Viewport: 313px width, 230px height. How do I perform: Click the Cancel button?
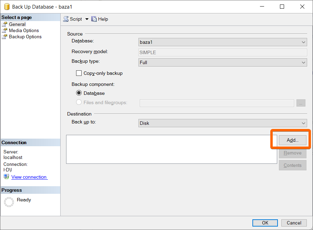(294, 223)
